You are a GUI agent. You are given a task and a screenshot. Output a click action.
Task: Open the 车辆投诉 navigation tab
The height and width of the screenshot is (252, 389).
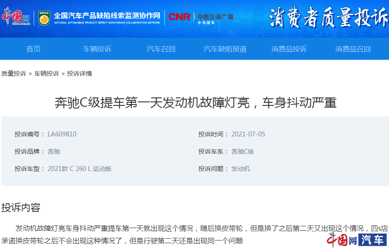coord(97,49)
